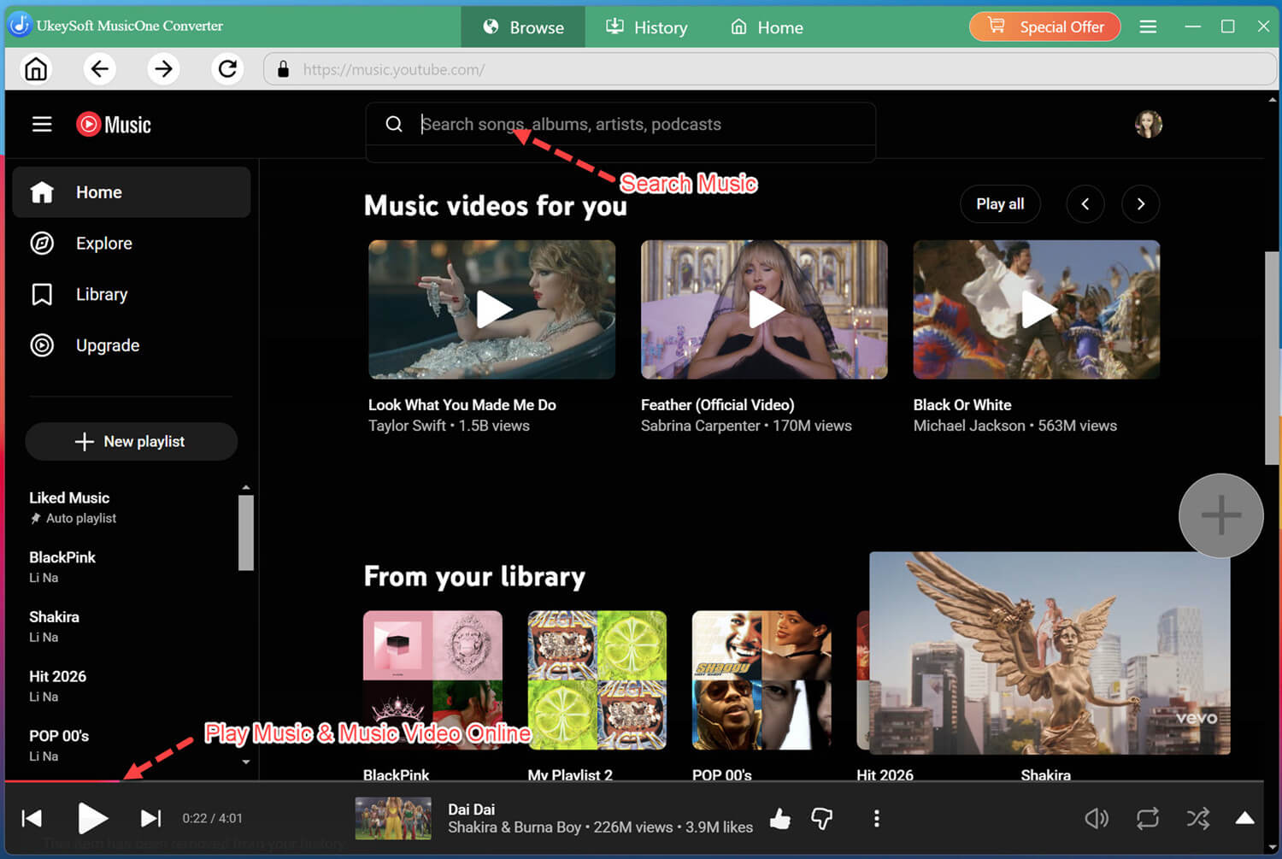The image size is (1282, 859).
Task: Open BlackPink library playlist cover
Action: 432,680
